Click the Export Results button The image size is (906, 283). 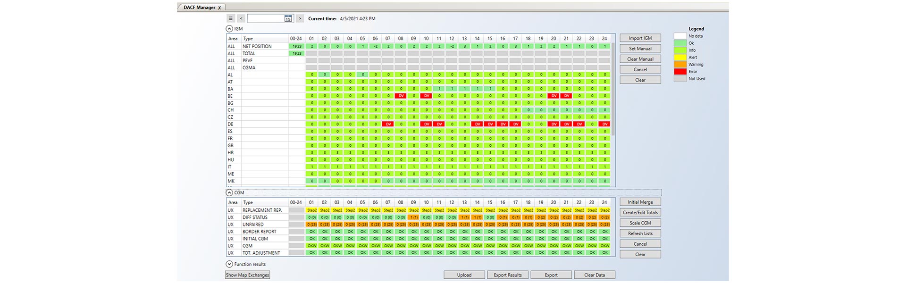508,275
